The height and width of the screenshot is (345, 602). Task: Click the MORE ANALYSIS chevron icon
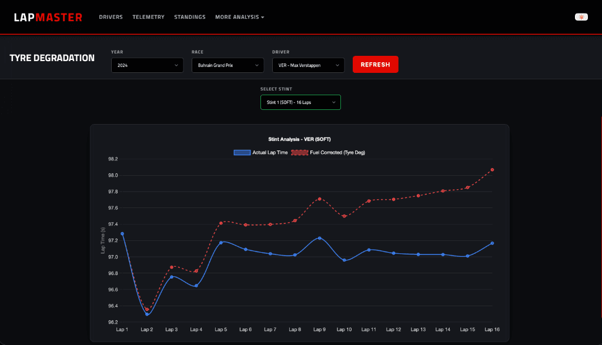coord(263,17)
